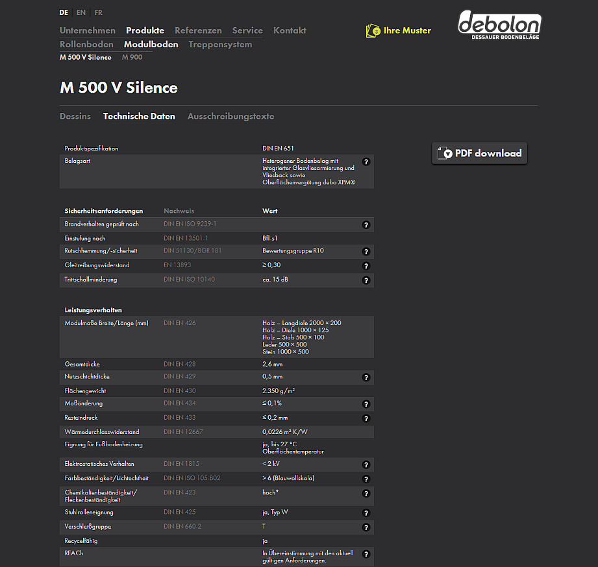Viewport: 598px width, 567px height.
Task: Open the Produkte menu
Action: click(145, 30)
